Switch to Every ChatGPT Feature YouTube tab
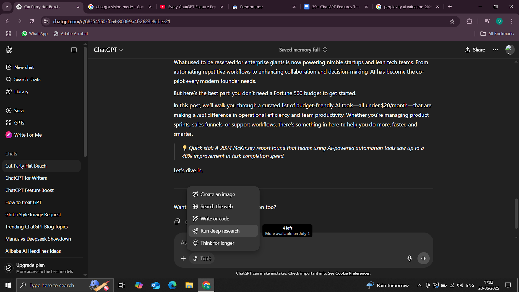Viewport: 519px width, 292px height. pos(192,7)
